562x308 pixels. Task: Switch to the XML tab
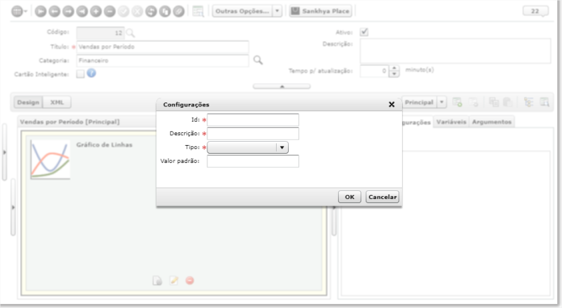click(57, 102)
